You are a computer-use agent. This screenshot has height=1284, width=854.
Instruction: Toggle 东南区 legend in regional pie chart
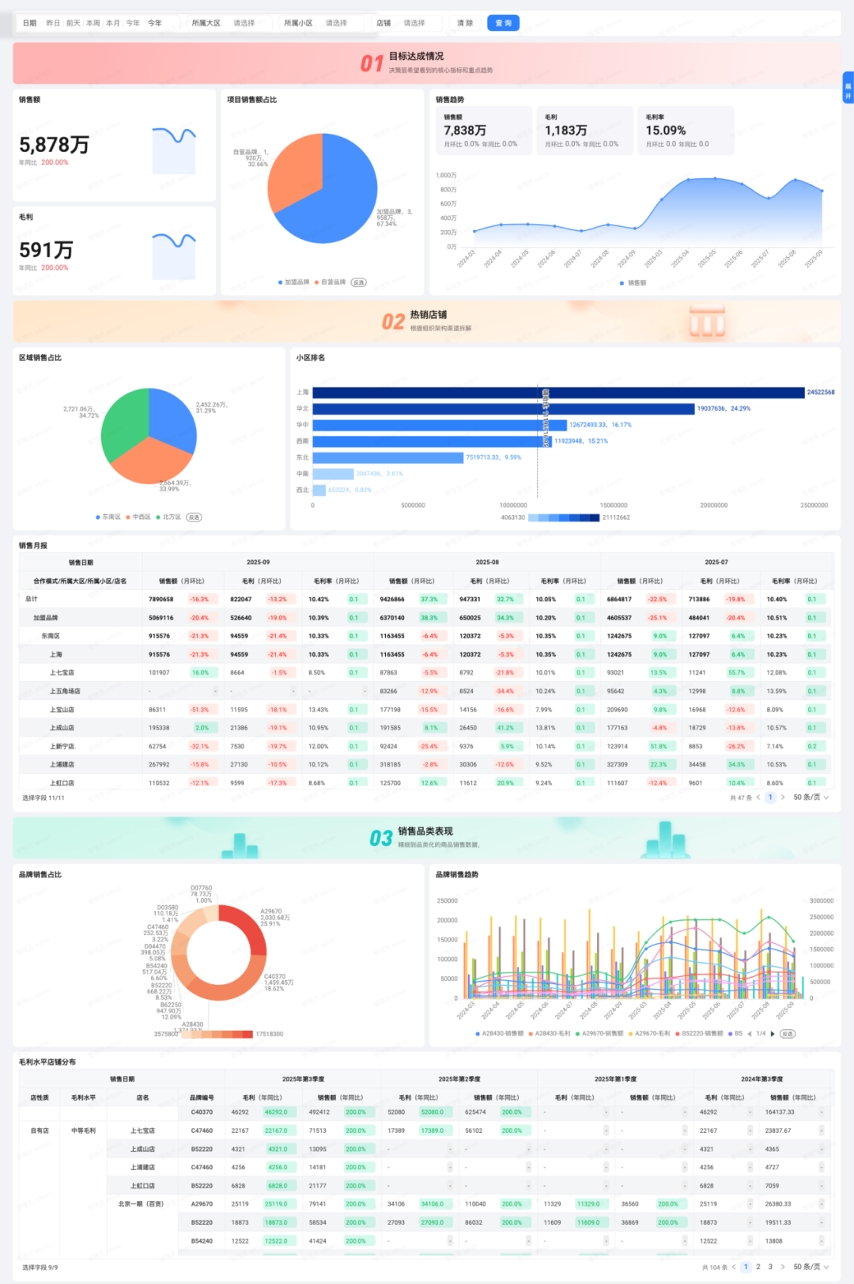(x=108, y=517)
